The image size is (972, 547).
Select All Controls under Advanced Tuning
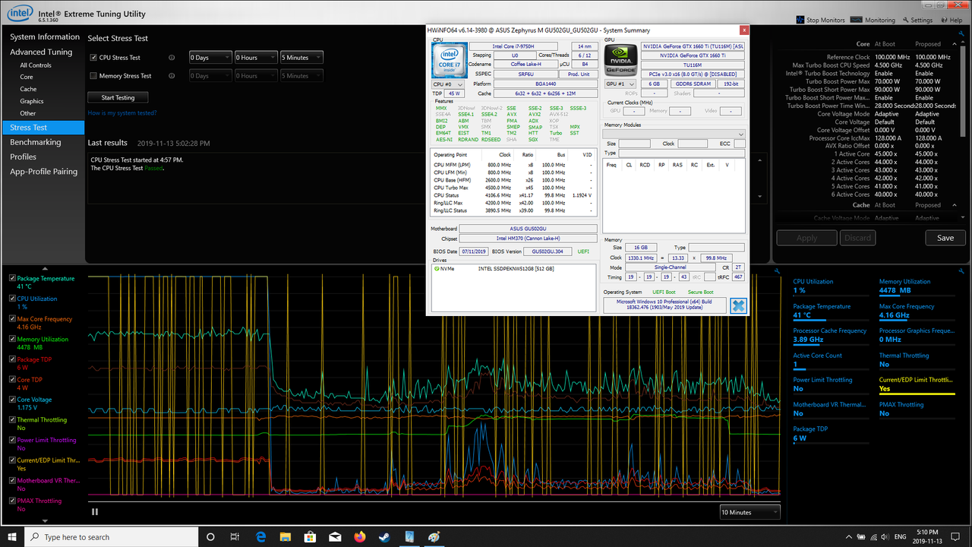[36, 65]
